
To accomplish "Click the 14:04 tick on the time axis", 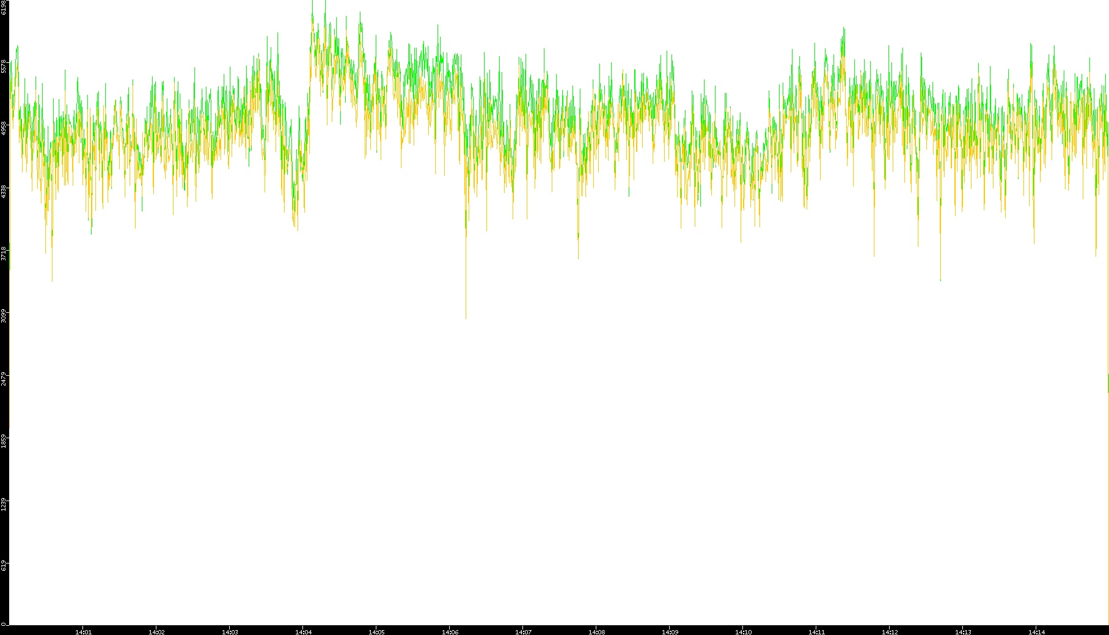I will (303, 631).
